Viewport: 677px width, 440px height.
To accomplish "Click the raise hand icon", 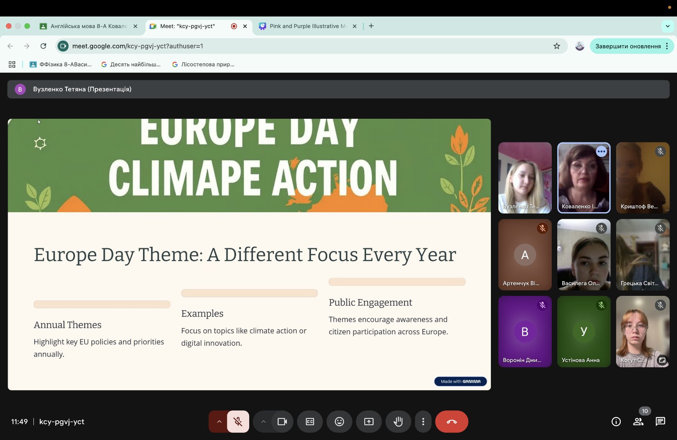I will (398, 421).
